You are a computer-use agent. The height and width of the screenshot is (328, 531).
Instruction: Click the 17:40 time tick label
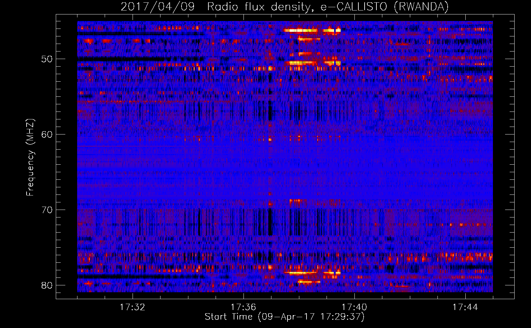pos(354,307)
